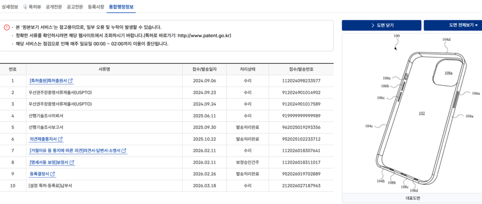Click external-link icon beside 보정서
Image resolution: width=482 pixels, height=204 pixels.
pos(72,162)
